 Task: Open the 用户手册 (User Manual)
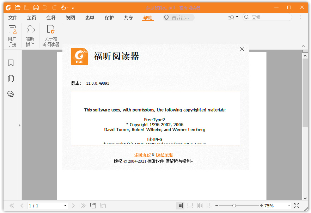(12, 34)
